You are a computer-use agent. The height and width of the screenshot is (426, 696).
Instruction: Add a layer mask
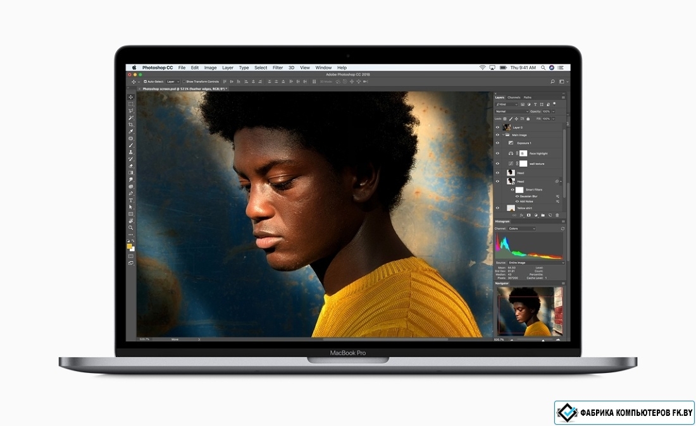point(529,215)
